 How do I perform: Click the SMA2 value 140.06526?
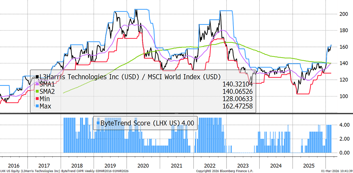pos(237,92)
